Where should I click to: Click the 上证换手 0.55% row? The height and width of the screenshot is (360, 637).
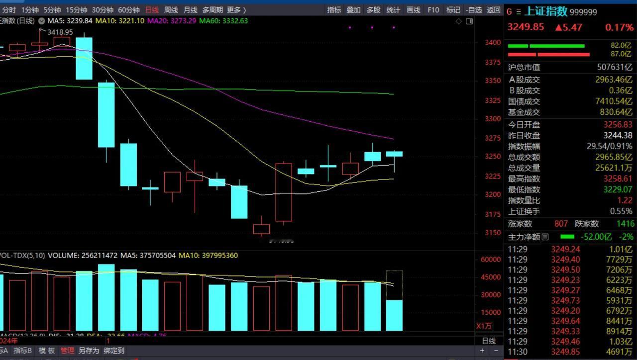[570, 211]
